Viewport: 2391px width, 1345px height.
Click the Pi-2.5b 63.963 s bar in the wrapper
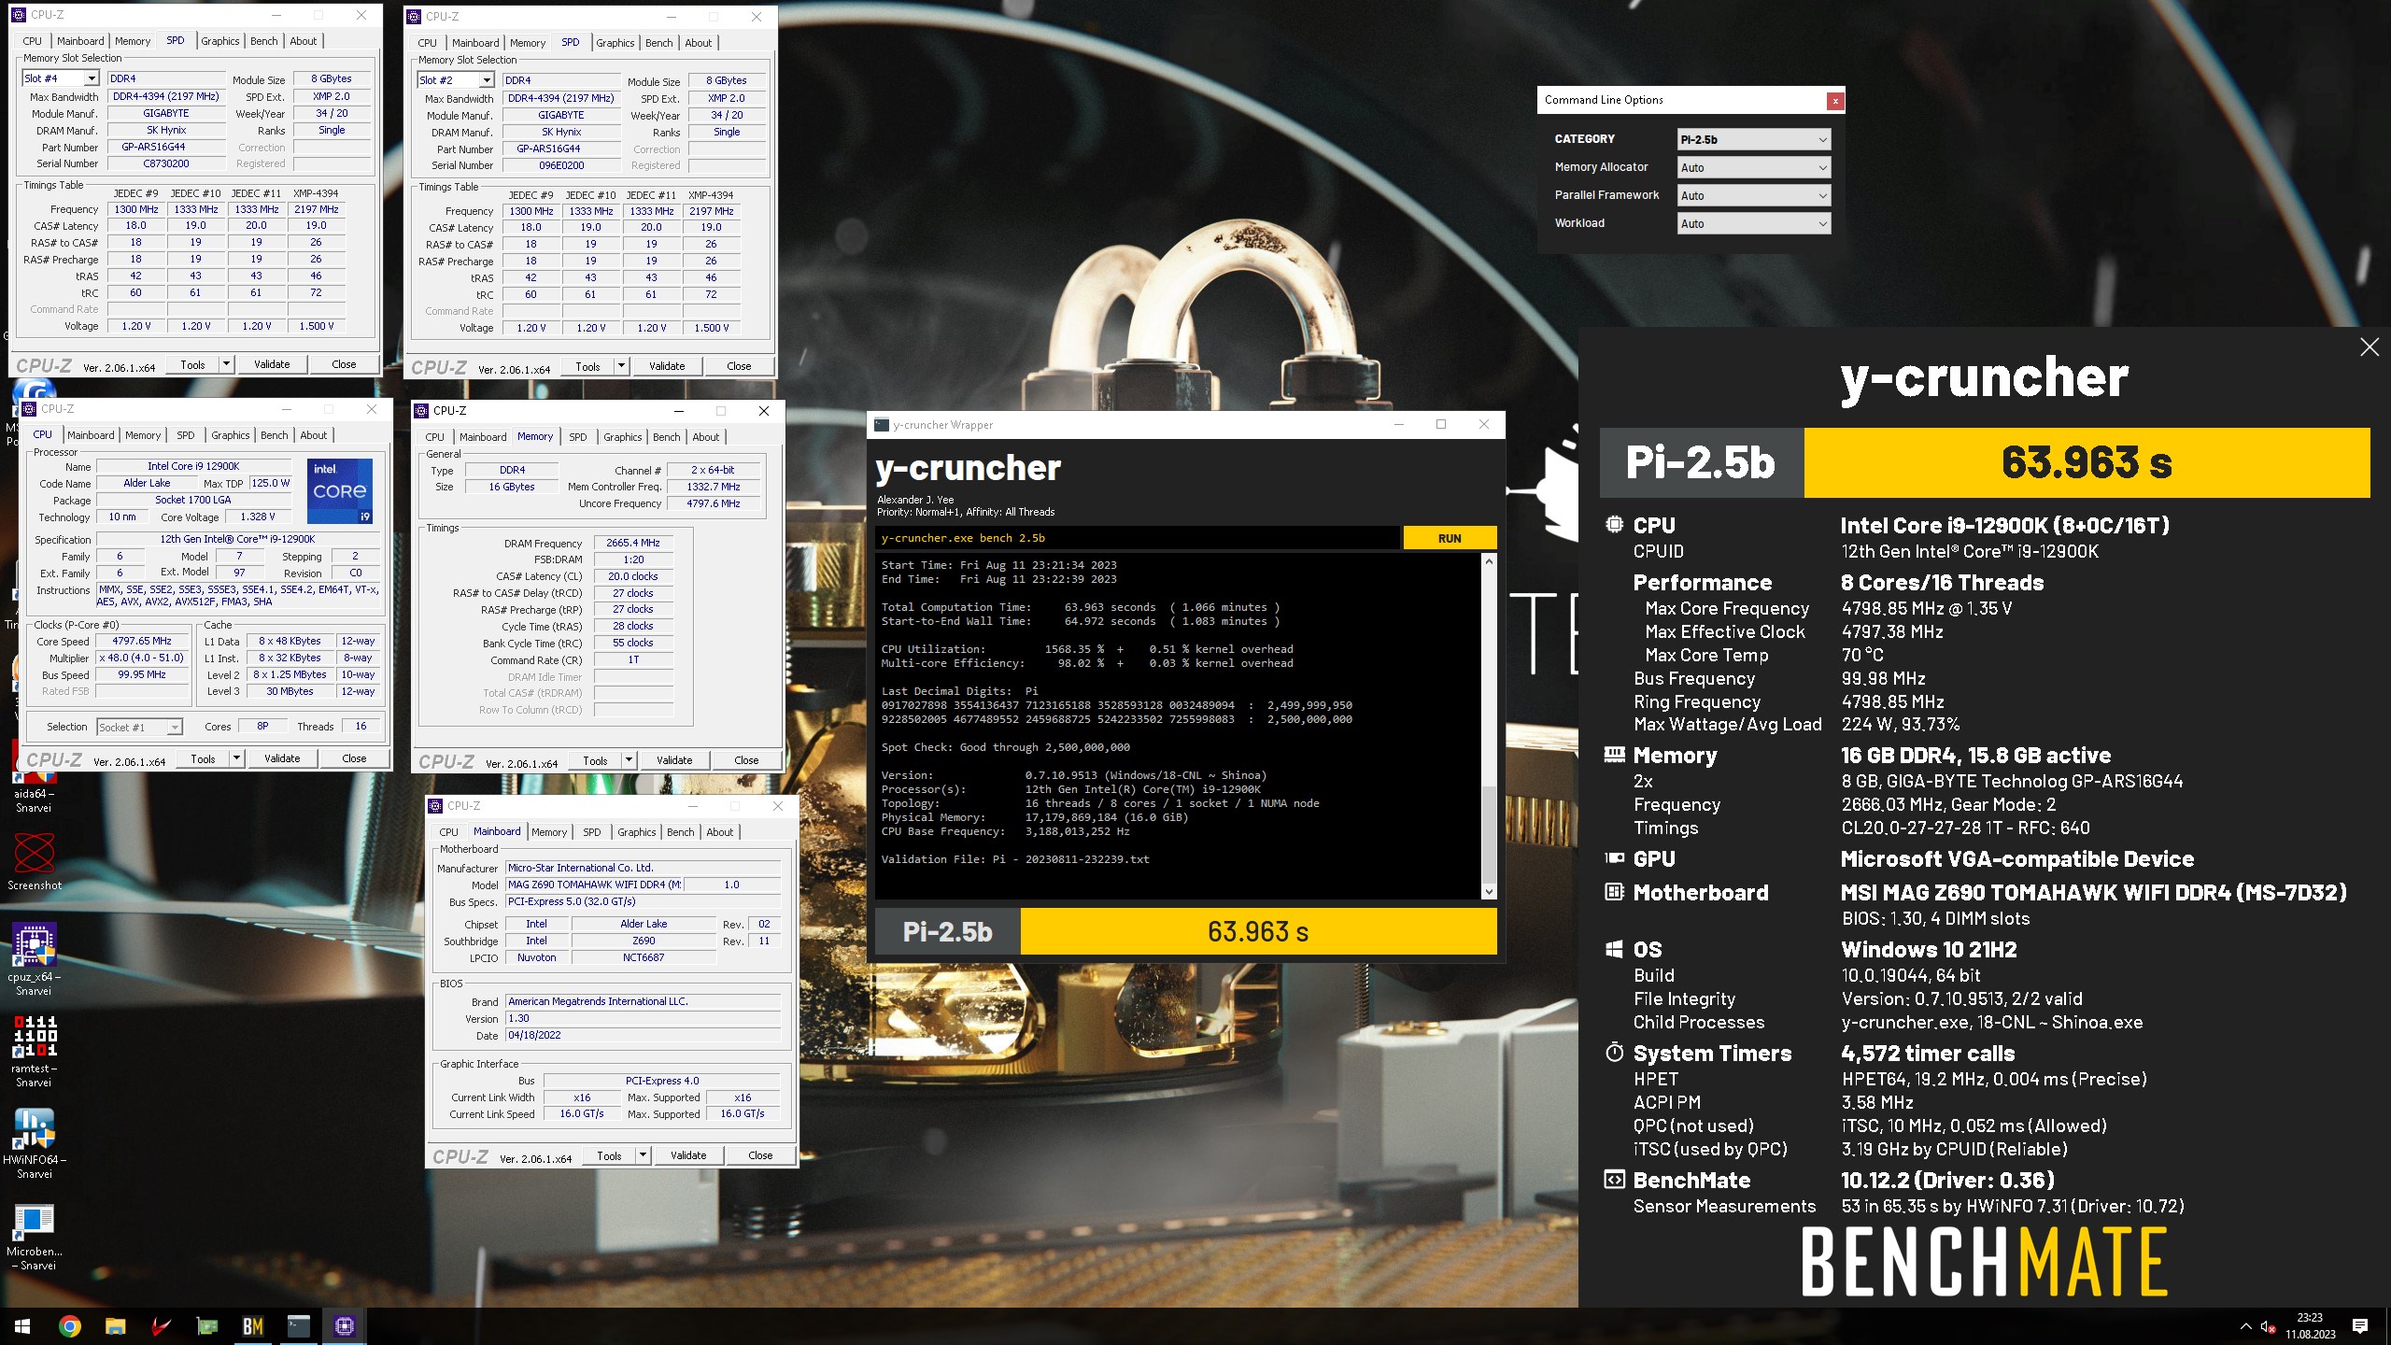click(1186, 931)
